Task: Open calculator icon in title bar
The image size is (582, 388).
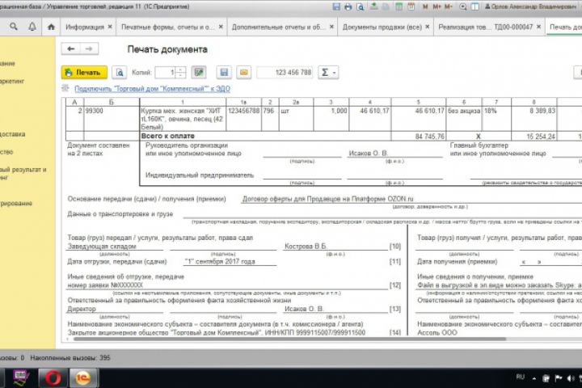Action: 399,6
